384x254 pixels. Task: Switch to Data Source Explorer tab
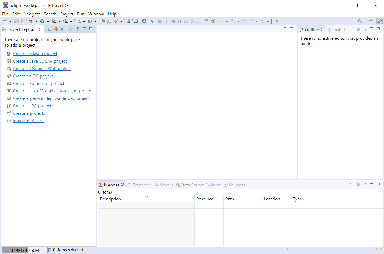(x=198, y=185)
